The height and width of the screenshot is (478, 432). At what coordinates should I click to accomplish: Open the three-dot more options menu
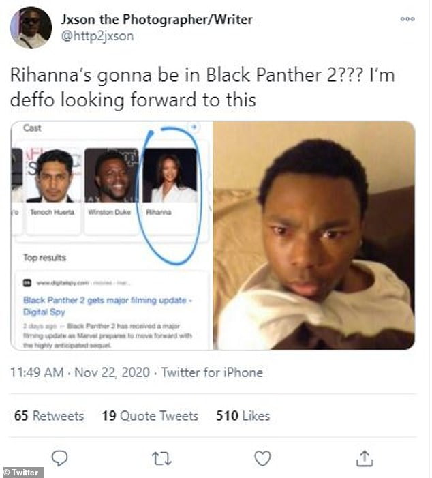coord(407,19)
